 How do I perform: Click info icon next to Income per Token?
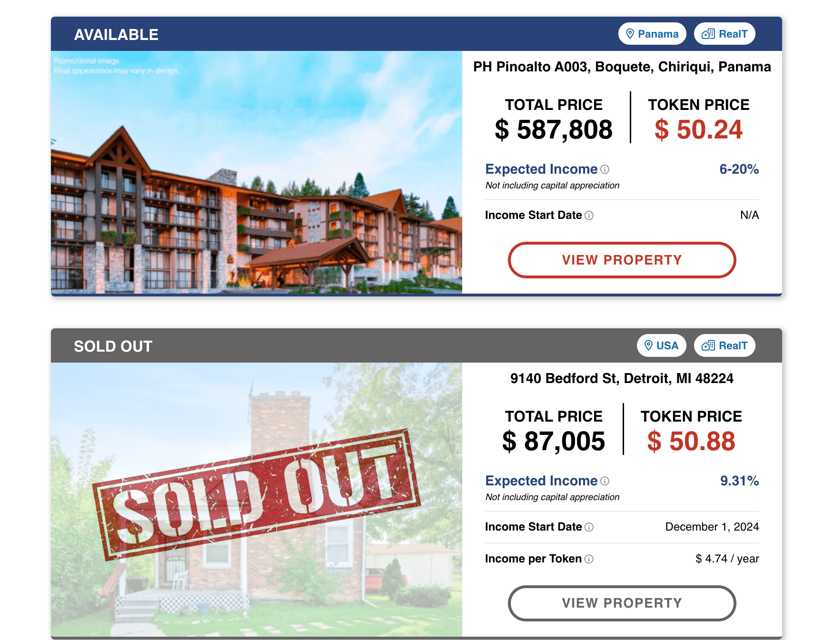point(589,559)
